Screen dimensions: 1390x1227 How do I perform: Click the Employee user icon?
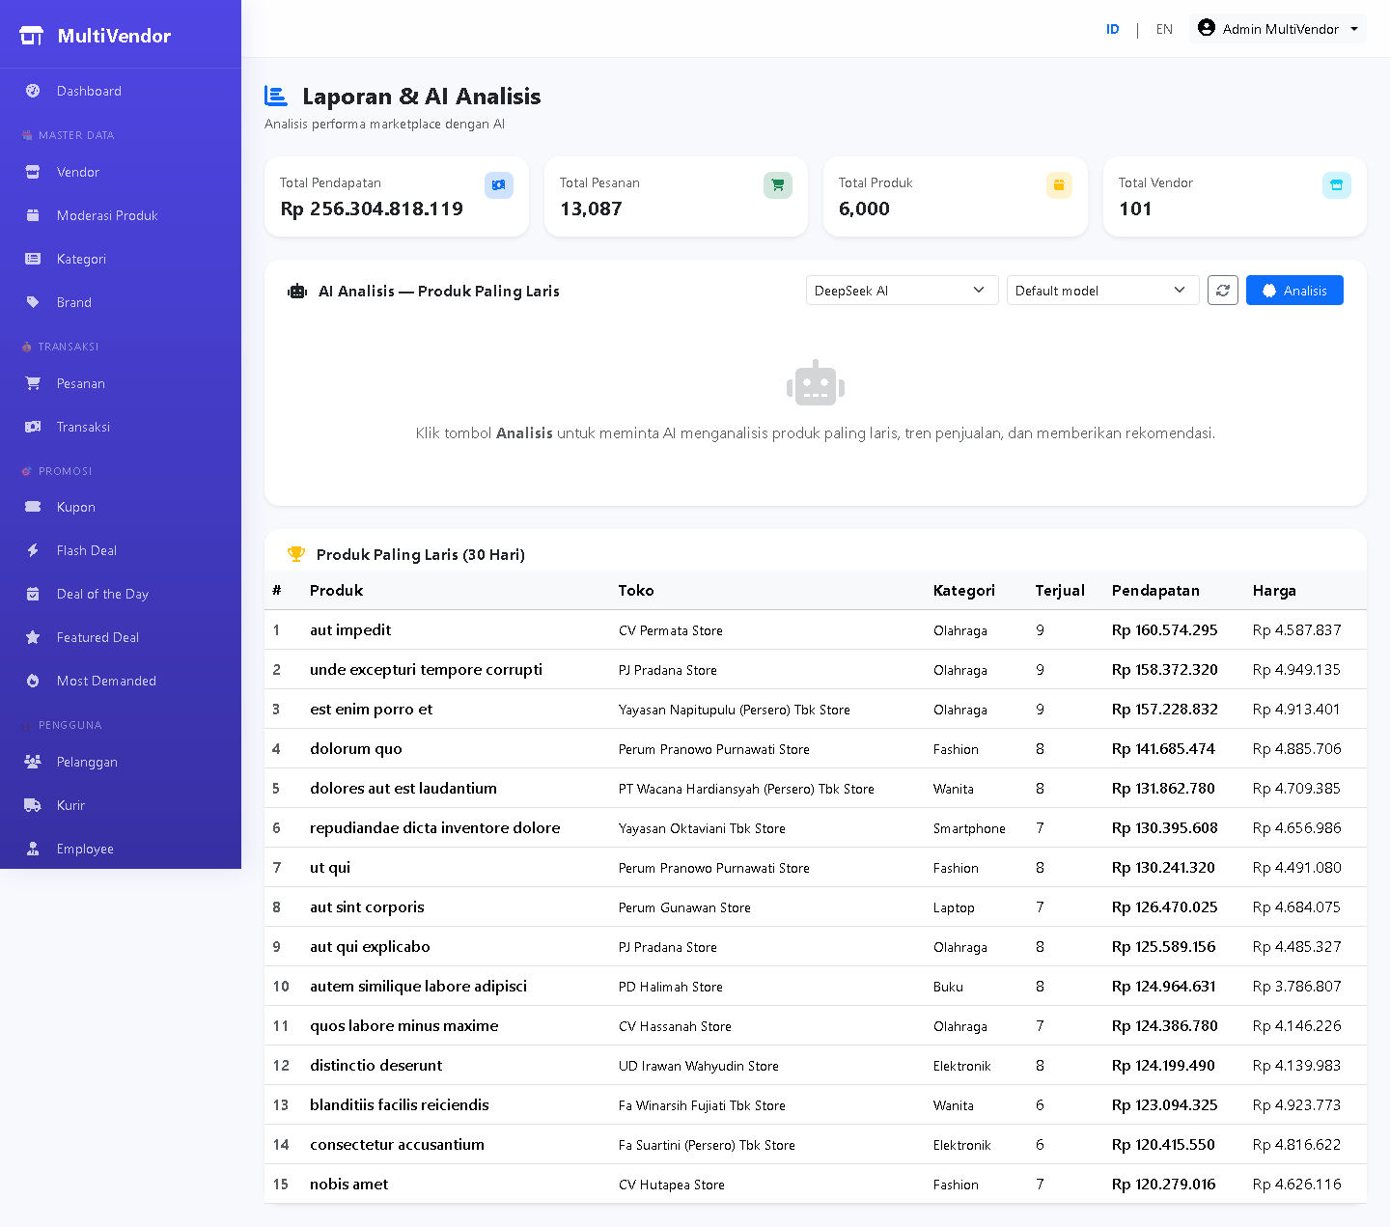[x=33, y=849]
